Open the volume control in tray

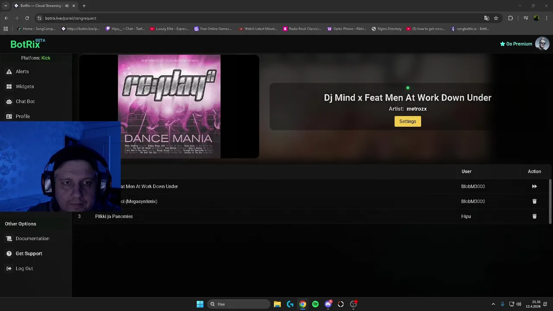pos(518,304)
